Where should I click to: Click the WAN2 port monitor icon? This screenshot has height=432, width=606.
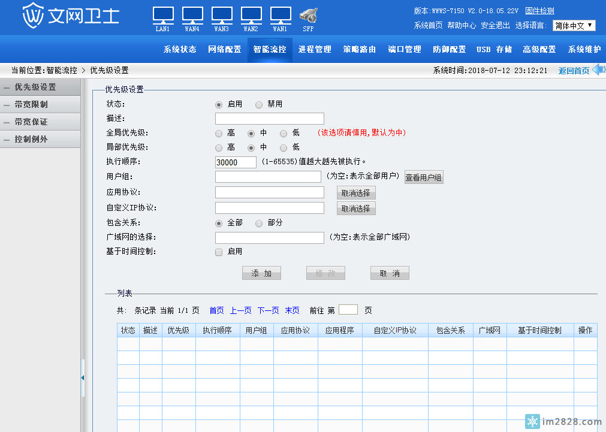[x=251, y=15]
